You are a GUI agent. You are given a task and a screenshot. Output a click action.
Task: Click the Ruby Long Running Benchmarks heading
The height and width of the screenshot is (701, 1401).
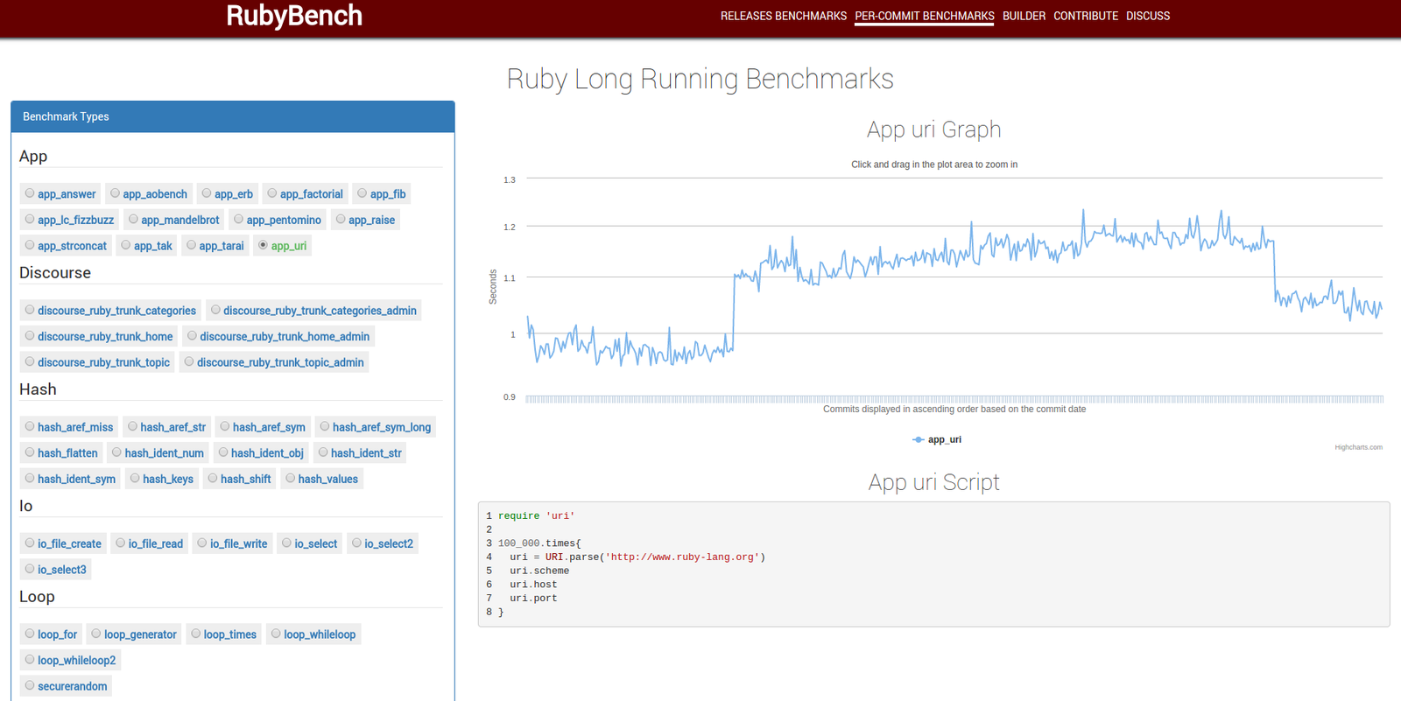pyautogui.click(x=700, y=79)
